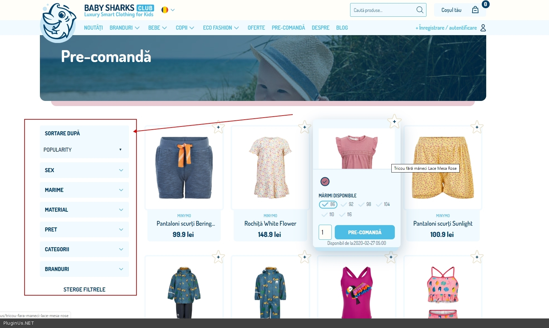Click the user account profile icon
The height and width of the screenshot is (328, 549).
click(483, 28)
